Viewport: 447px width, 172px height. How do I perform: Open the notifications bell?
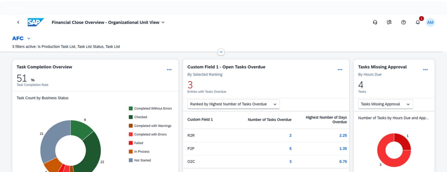point(418,22)
